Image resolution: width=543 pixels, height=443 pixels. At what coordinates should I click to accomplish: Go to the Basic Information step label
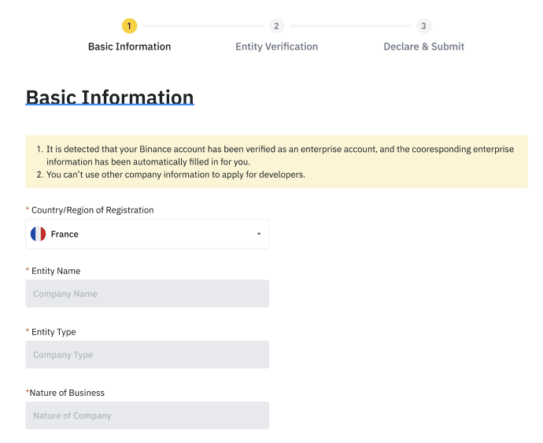click(130, 46)
